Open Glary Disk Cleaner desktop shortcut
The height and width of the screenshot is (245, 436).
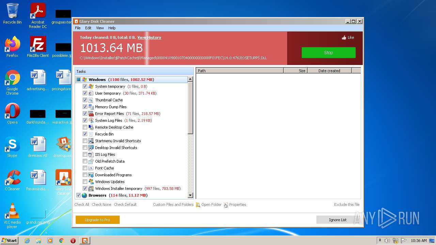(x=63, y=182)
